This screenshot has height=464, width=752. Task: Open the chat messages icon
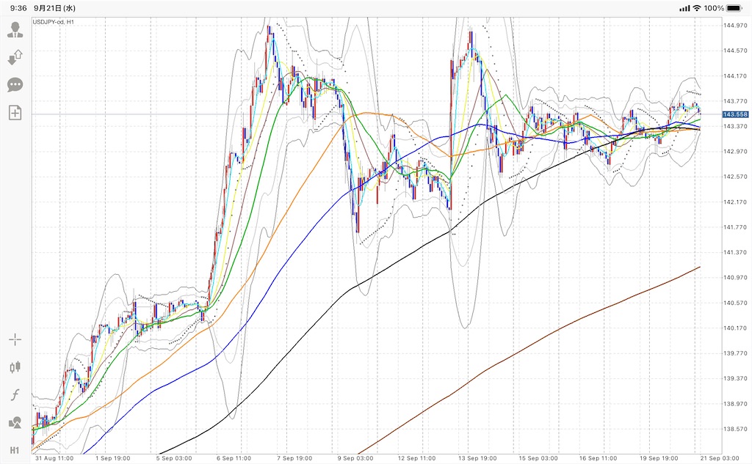point(15,85)
